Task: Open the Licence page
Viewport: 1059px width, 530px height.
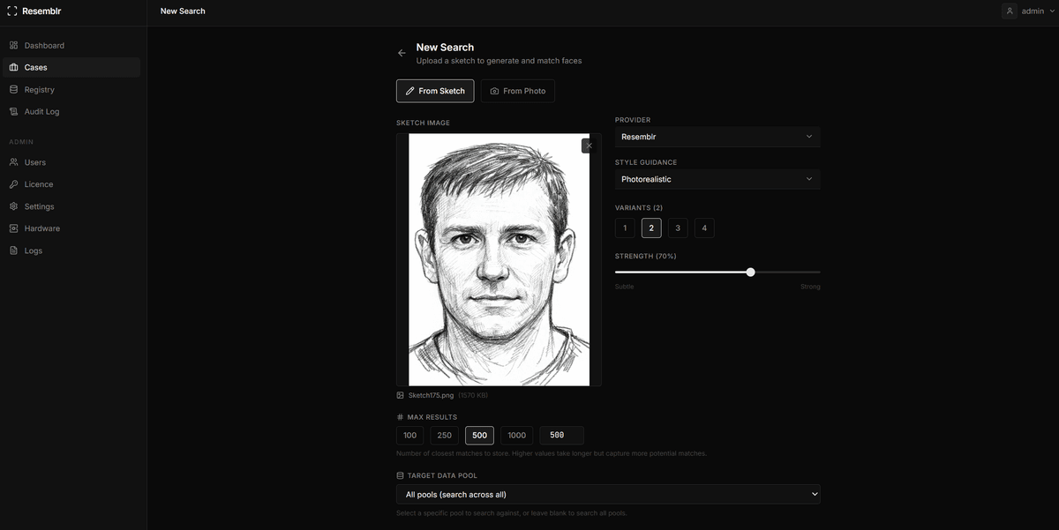Action: tap(38, 184)
